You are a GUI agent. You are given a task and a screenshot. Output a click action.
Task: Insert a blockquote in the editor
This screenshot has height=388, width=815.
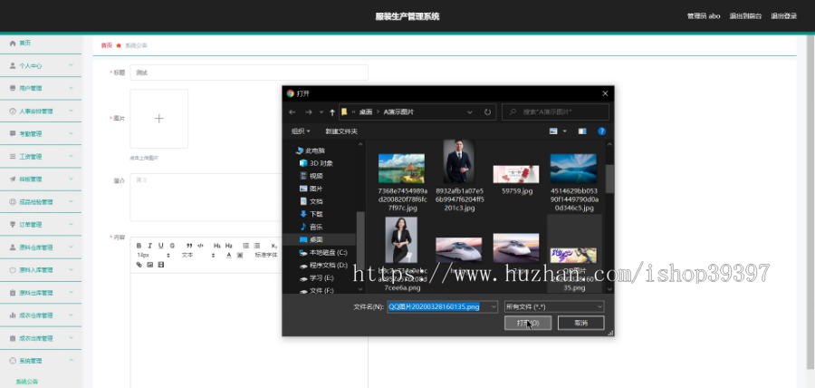click(x=189, y=246)
